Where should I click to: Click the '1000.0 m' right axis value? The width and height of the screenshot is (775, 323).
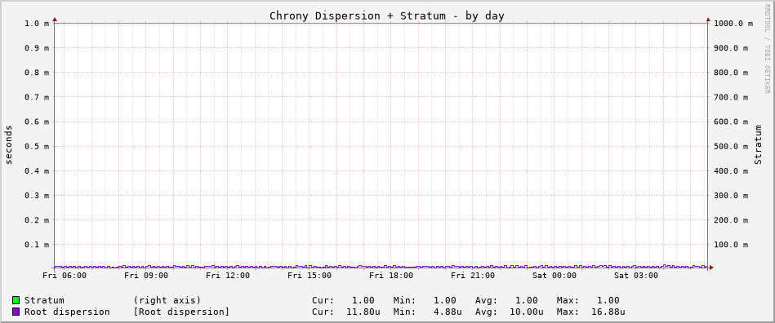coord(733,23)
